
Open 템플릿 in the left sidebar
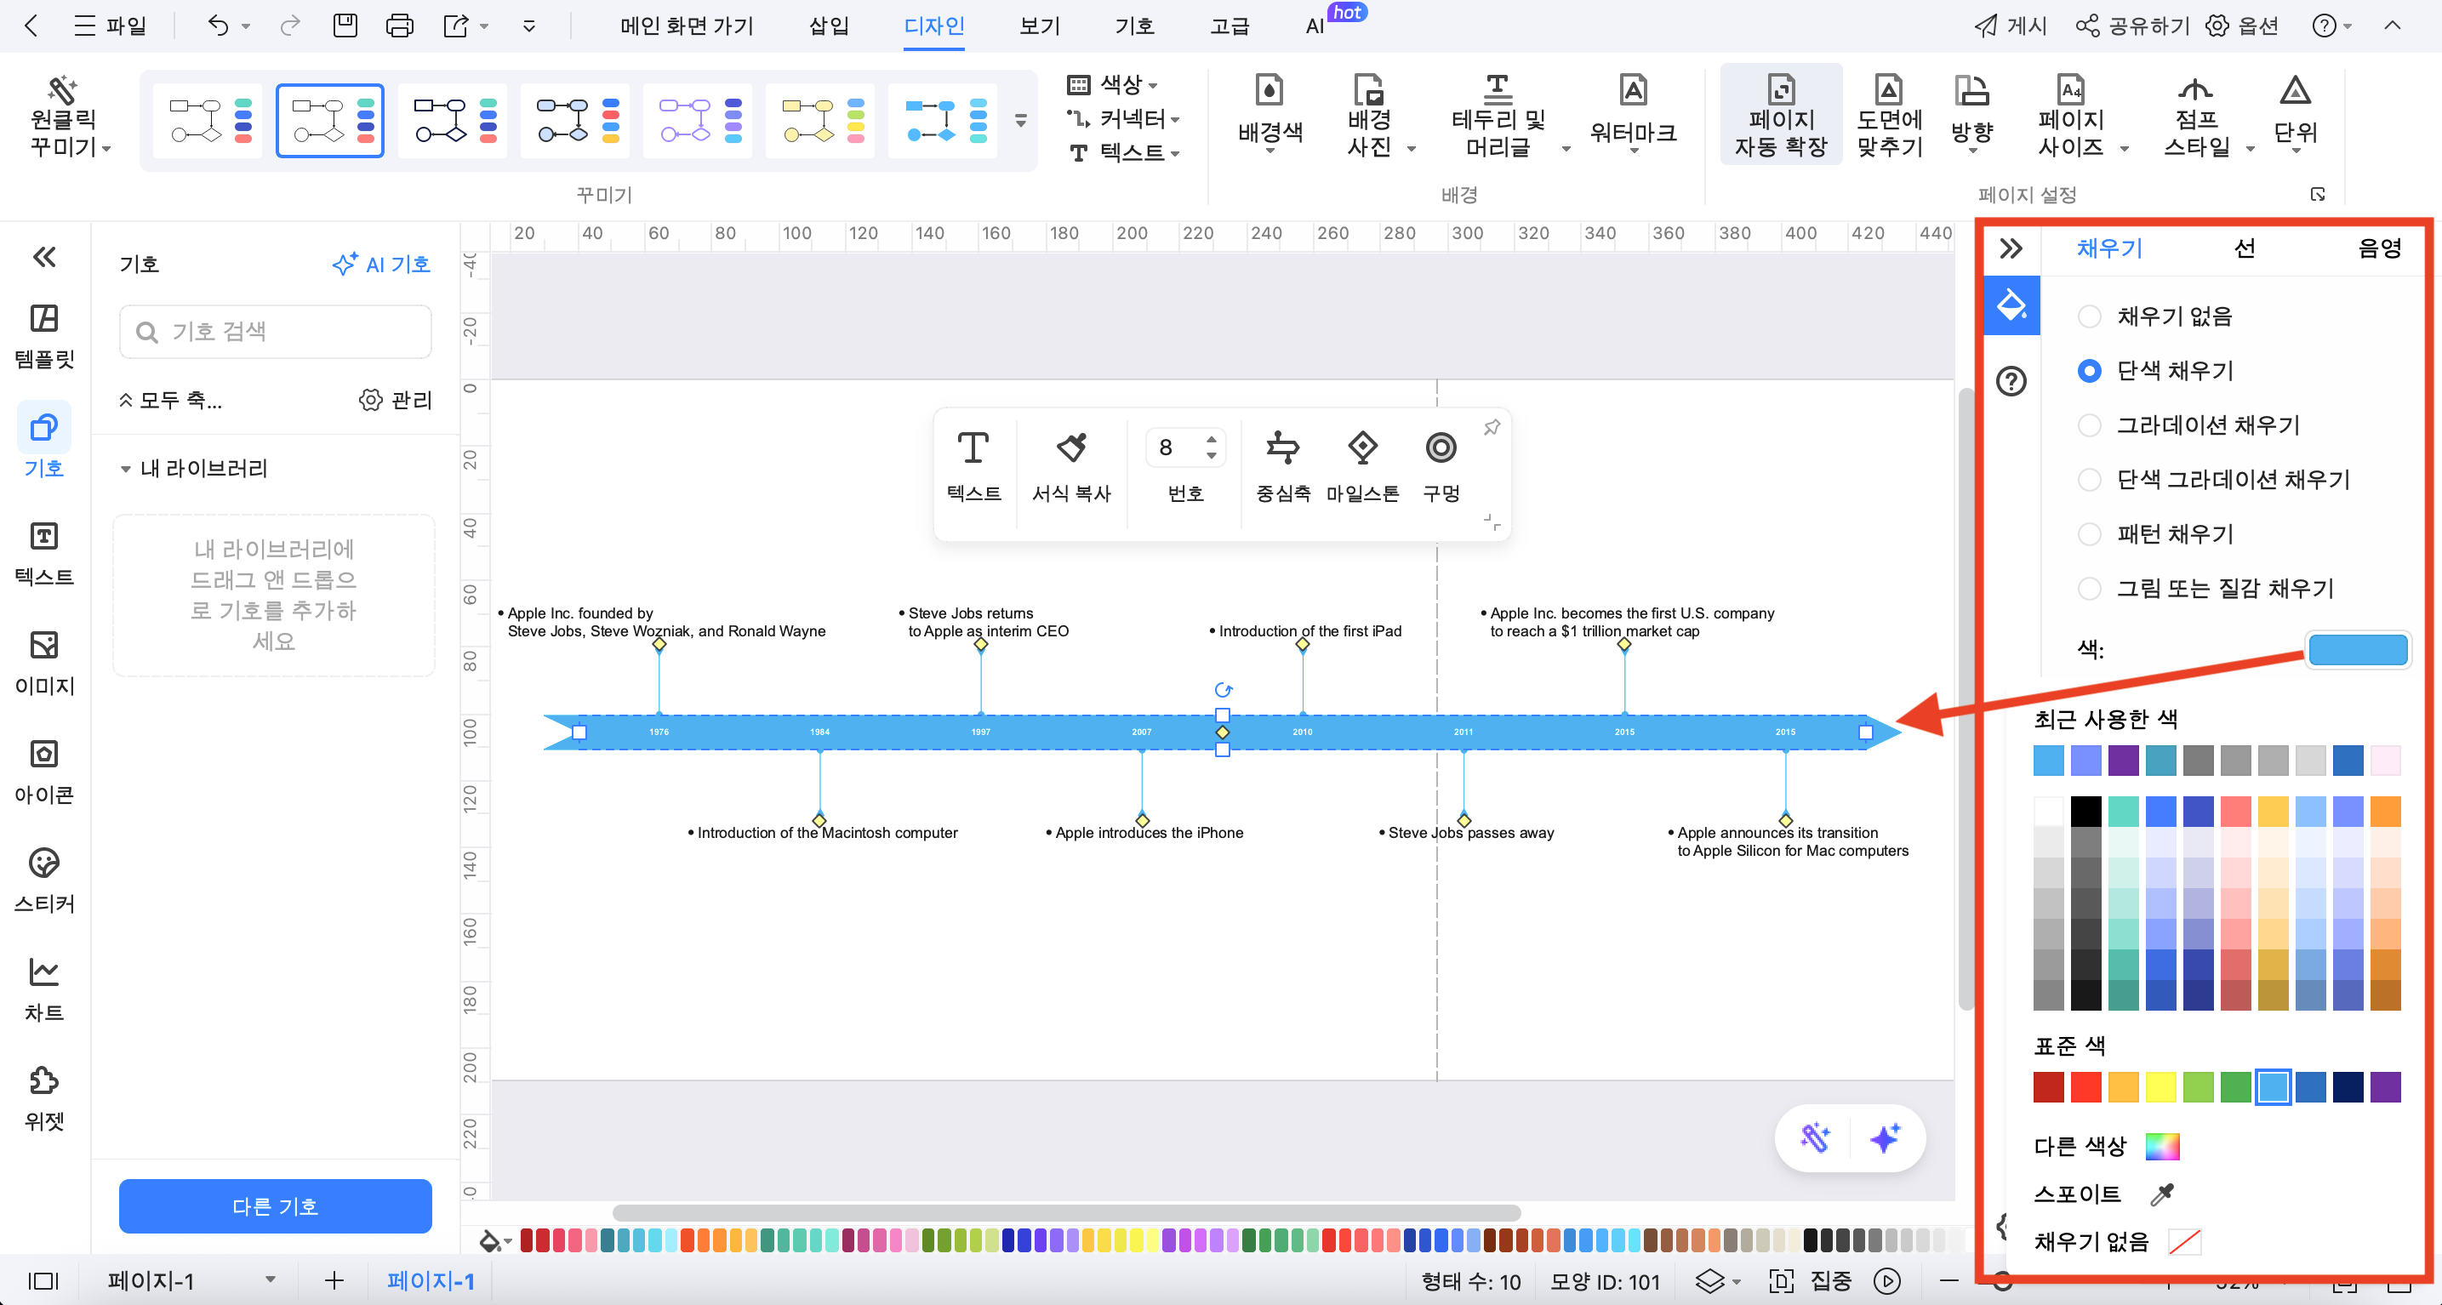[43, 338]
